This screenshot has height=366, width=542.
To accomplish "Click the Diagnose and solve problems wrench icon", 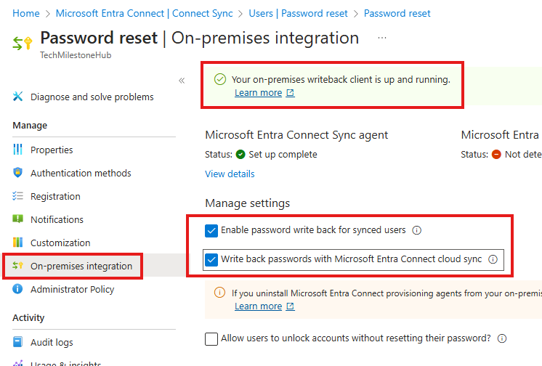I will coord(18,97).
